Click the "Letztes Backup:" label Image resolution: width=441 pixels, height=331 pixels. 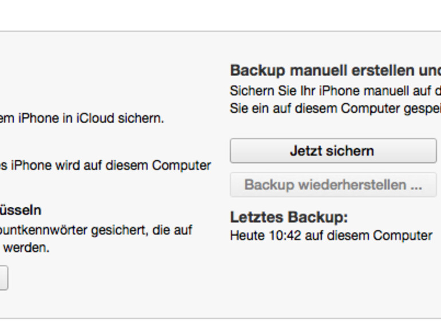[289, 218]
